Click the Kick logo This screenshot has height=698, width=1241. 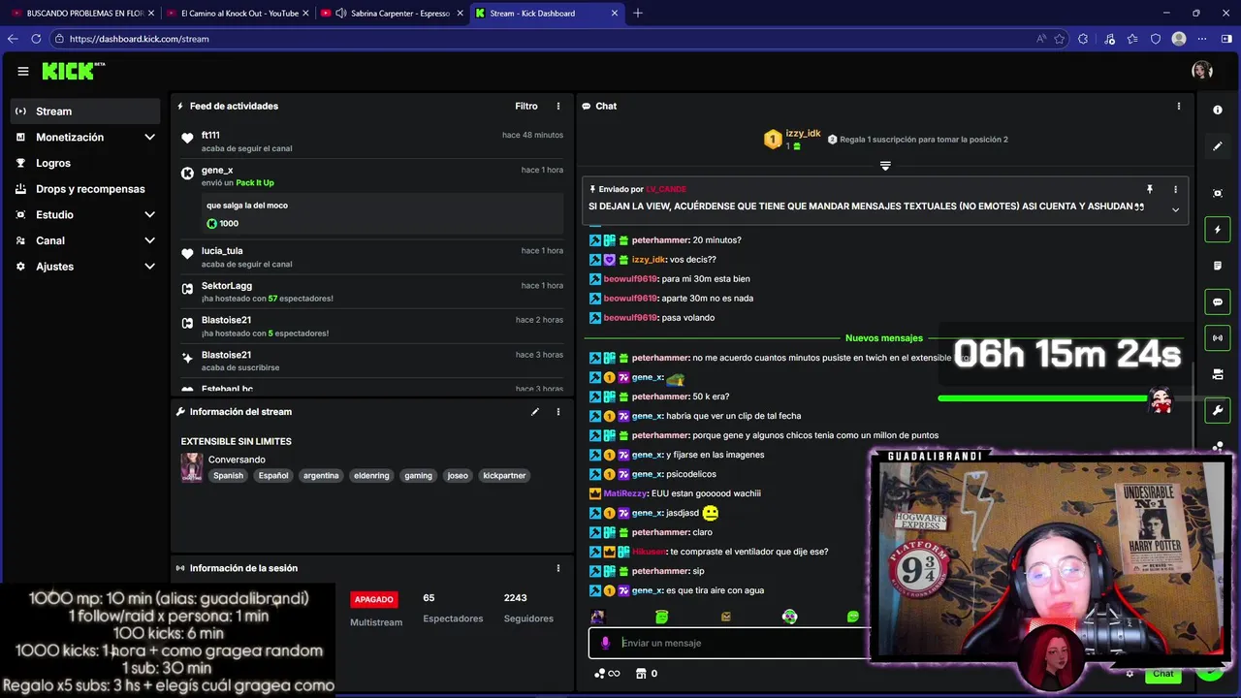coord(73,71)
